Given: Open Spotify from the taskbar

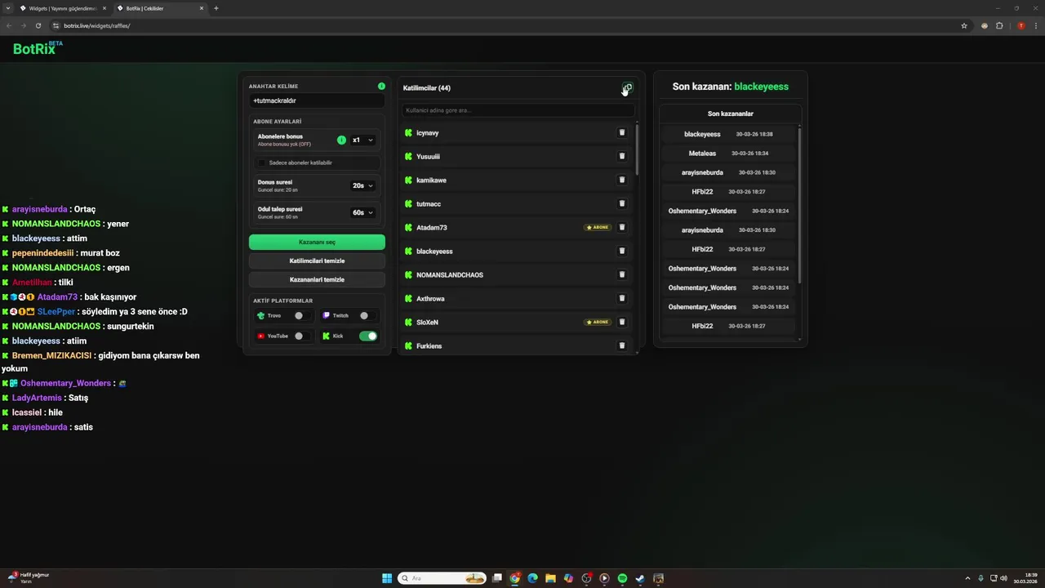Looking at the screenshot, I should coord(622,578).
